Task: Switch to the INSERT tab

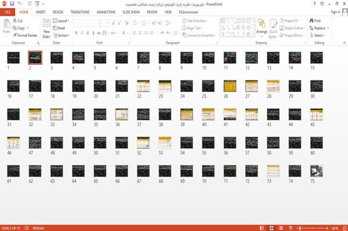Action: click(41, 12)
